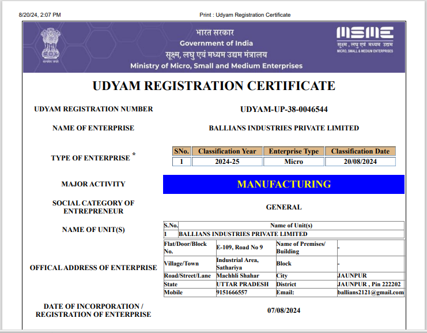427x333 pixels.
Task: Click 'SOCIAL CATEGORY OF ENTREPRENEUR' label
Action: [x=93, y=207]
